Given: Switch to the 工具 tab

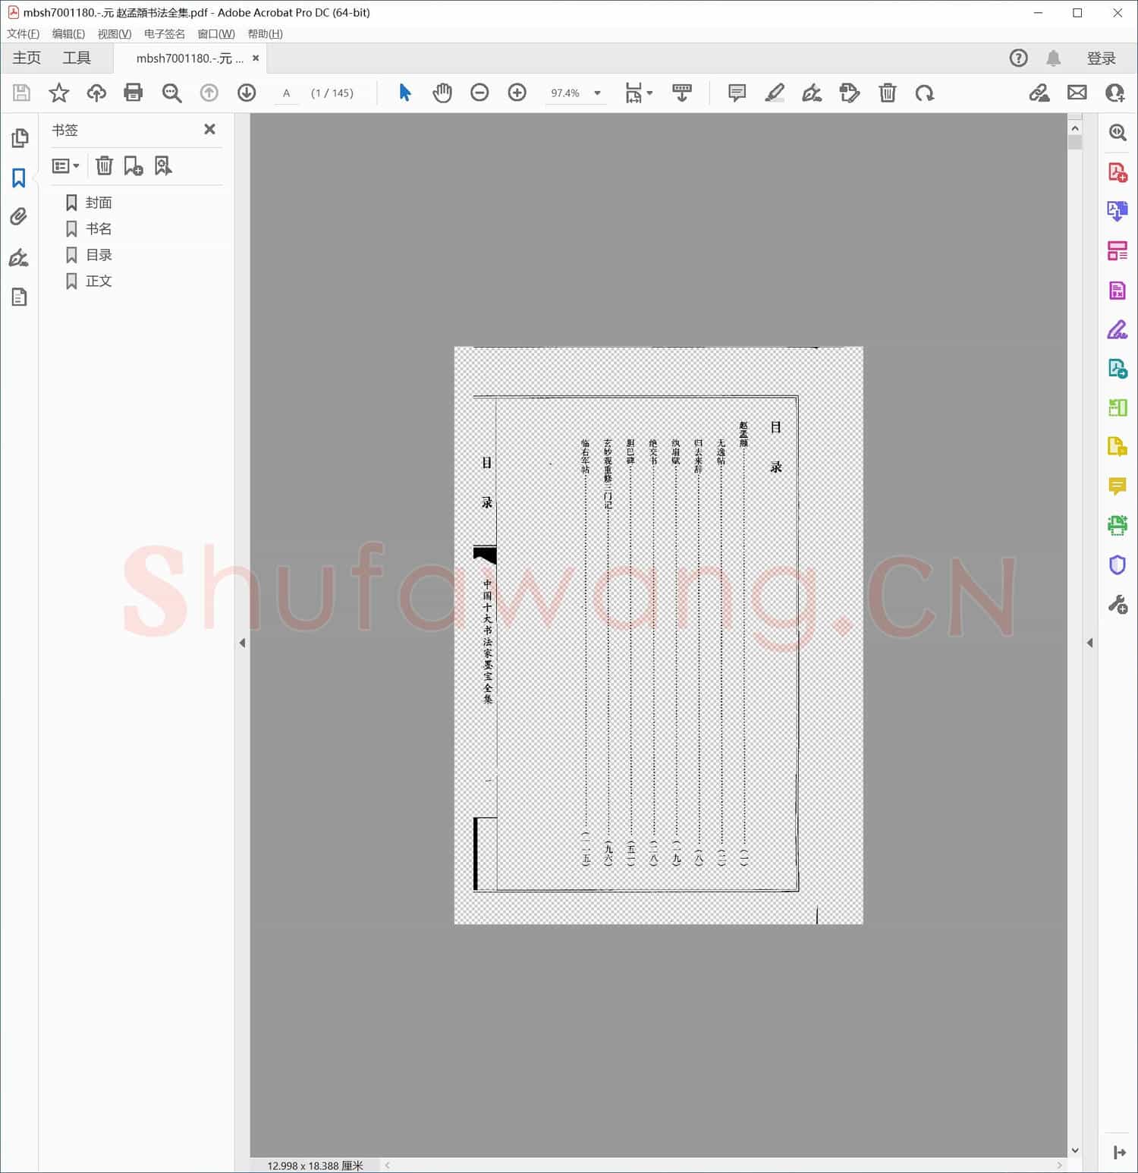Looking at the screenshot, I should (77, 58).
